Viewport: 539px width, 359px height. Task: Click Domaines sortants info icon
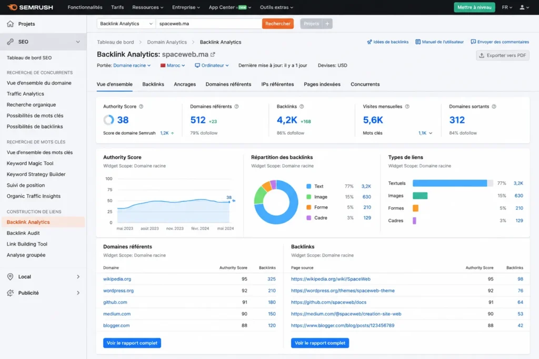pos(494,106)
